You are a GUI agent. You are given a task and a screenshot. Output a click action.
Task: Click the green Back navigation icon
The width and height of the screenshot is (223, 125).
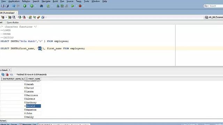[25, 6]
